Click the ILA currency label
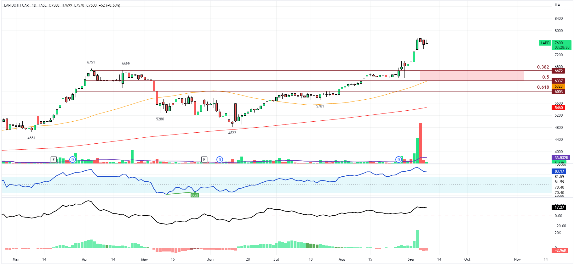The image size is (574, 265). [557, 5]
